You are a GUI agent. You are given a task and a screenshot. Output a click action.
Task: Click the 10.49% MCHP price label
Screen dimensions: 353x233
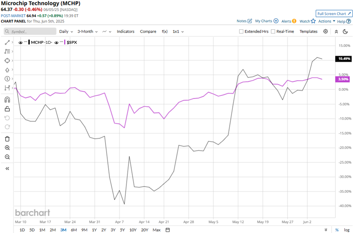coord(343,59)
